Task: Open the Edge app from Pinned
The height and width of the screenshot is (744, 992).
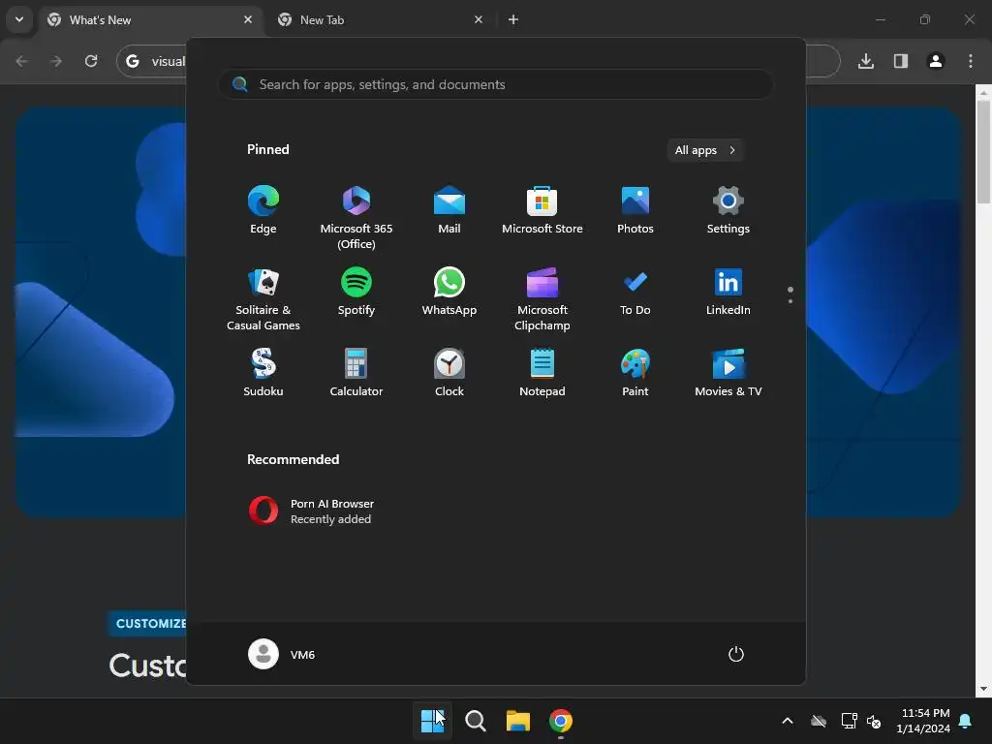Action: (263, 210)
